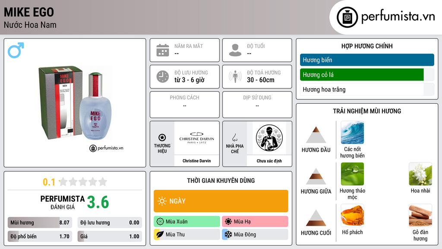Viewport: 442px width, 249px height.
Task: Click the Hương đầu pyramid icon
Action: tap(316, 135)
